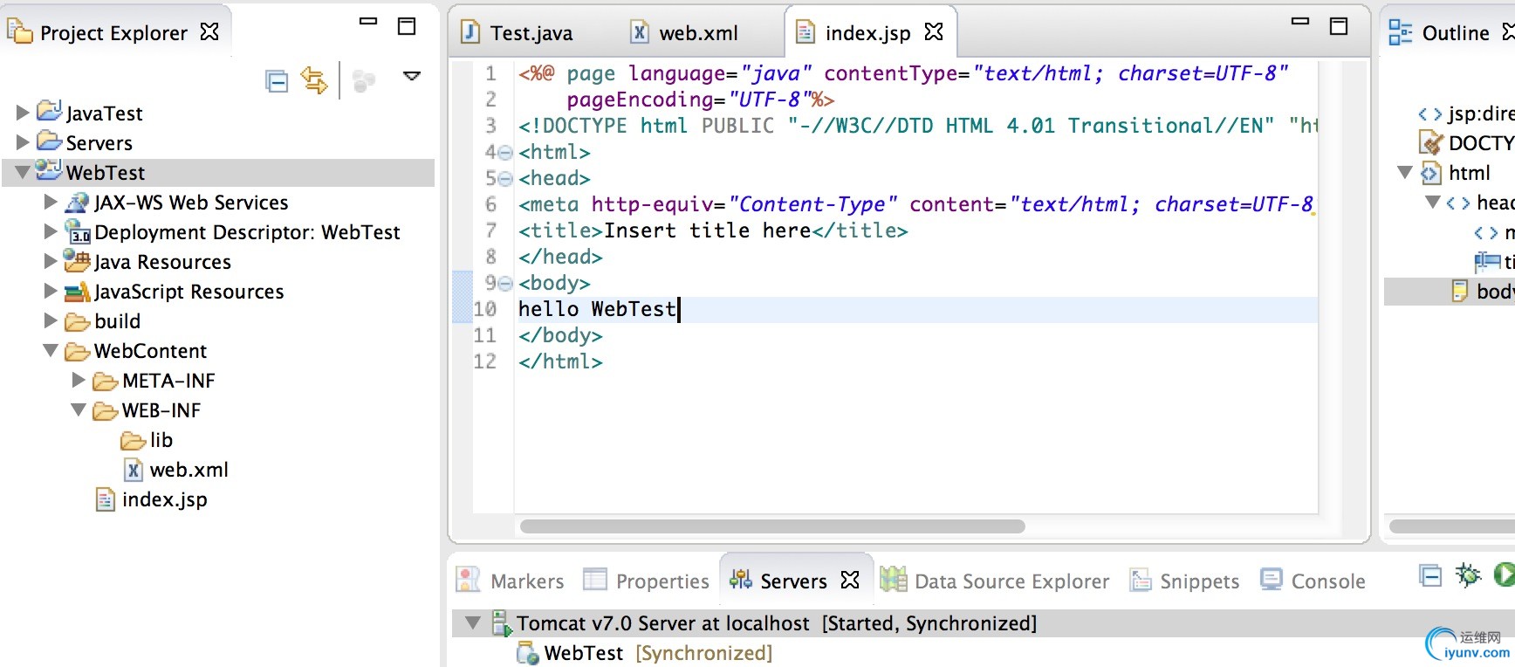This screenshot has height=667, width=1515.
Task: Expand the build folder
Action: [x=51, y=320]
